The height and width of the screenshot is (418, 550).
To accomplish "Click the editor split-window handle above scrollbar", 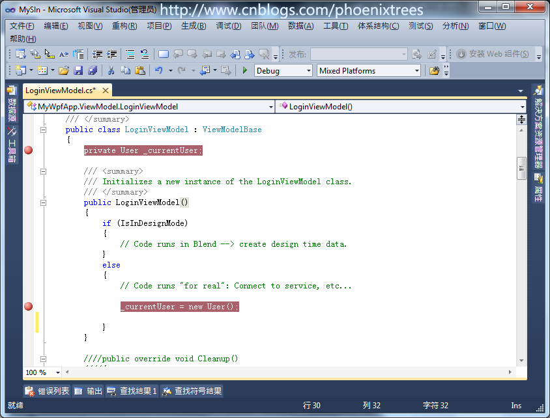I will click(521, 120).
